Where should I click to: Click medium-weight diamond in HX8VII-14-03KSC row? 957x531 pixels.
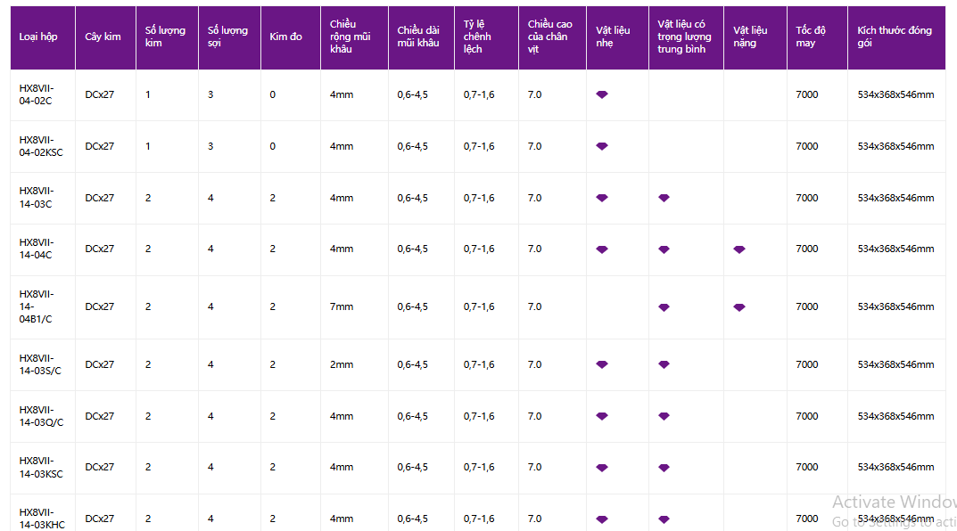pos(664,468)
